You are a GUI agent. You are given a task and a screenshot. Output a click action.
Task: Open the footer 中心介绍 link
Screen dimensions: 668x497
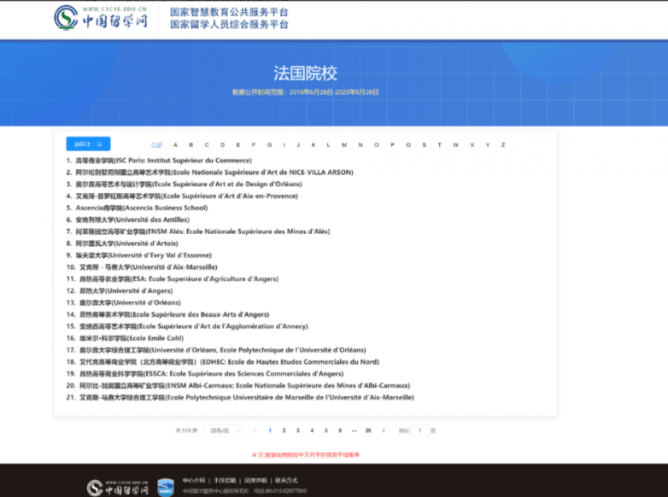[x=194, y=481]
